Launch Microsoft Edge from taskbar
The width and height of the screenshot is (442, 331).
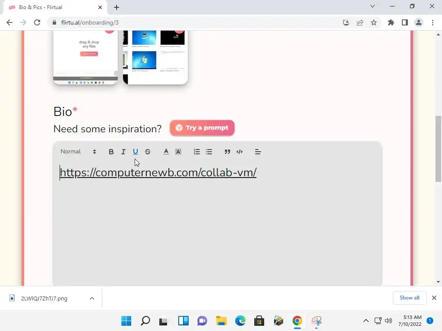[240, 321]
